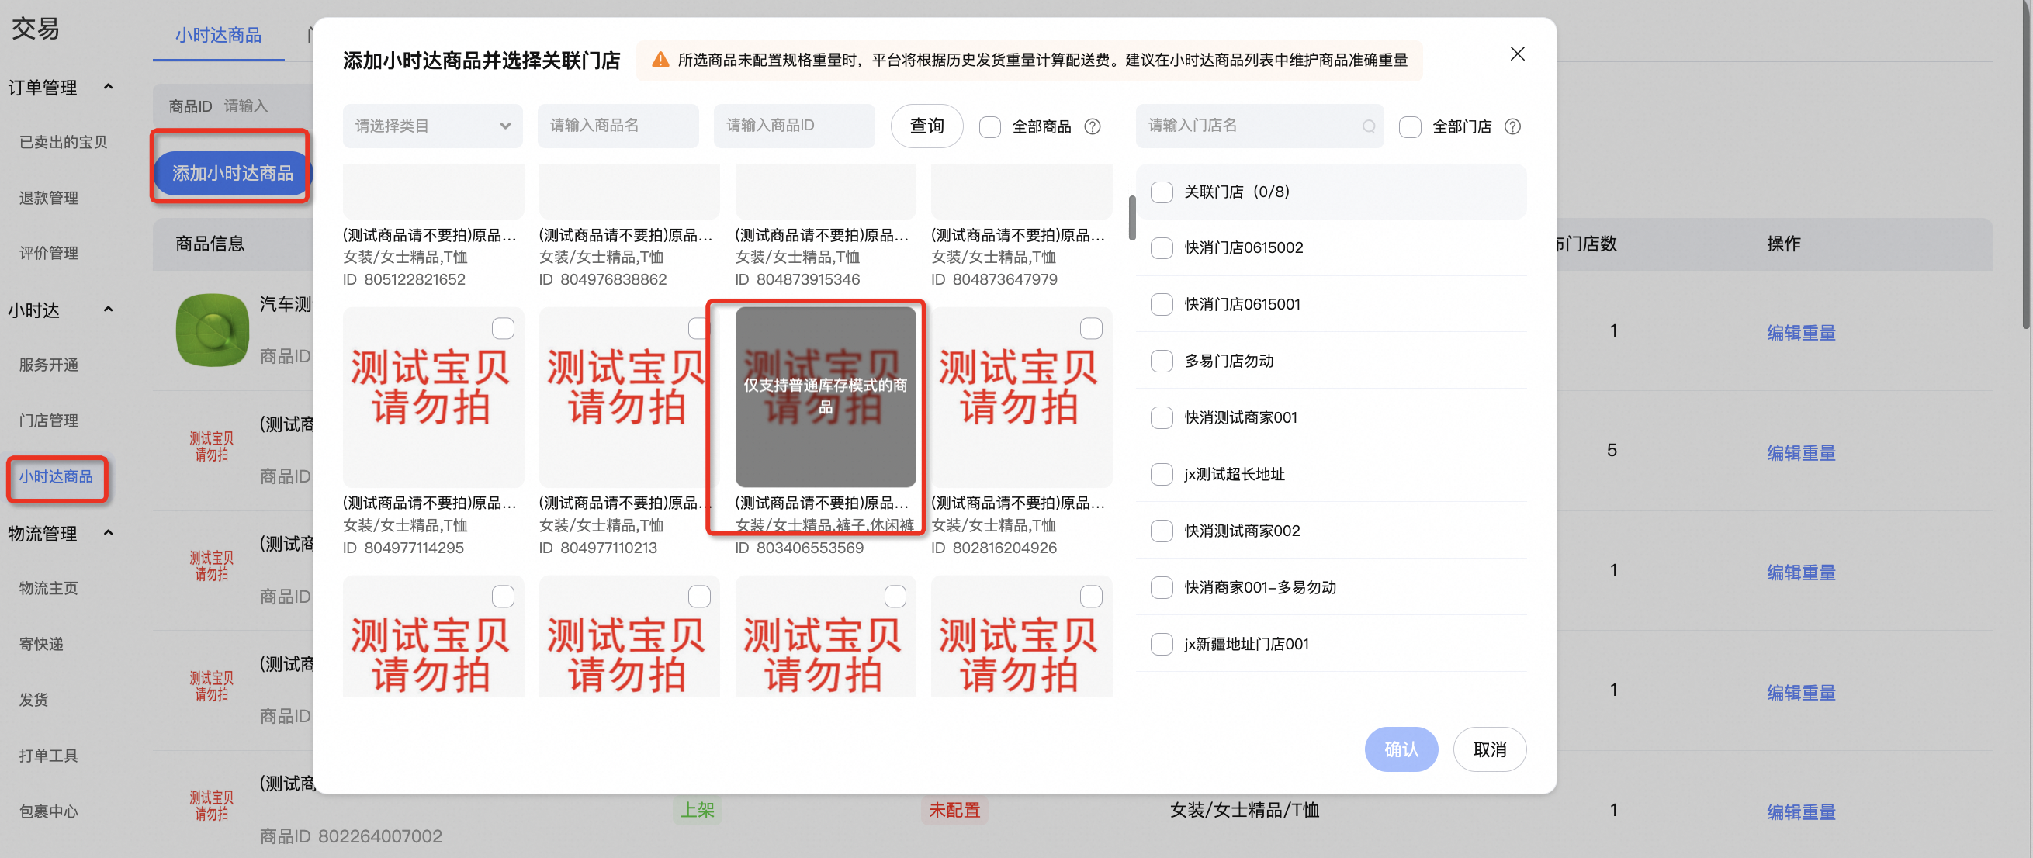This screenshot has width=2033, height=858.
Task: Open 小时达商品 in the sidebar
Action: [56, 477]
